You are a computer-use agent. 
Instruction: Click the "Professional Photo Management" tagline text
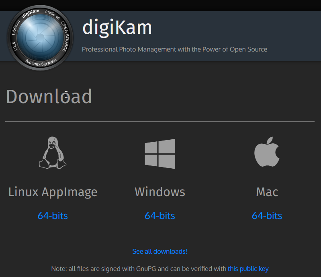pyautogui.click(x=174, y=49)
